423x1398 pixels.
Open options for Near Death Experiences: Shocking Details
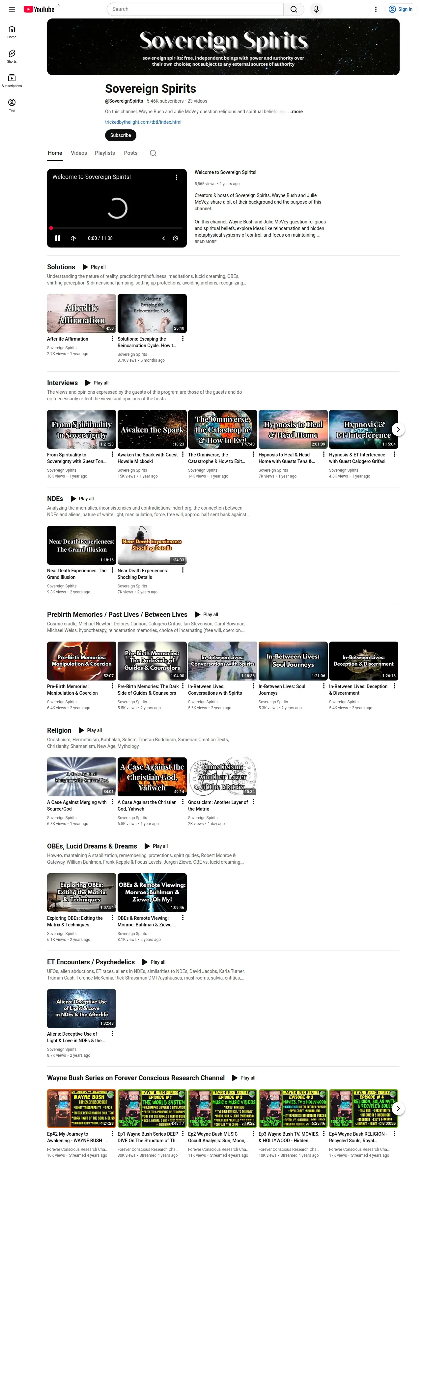[183, 570]
